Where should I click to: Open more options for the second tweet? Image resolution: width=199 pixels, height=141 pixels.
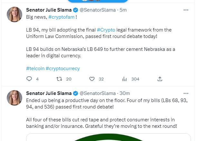pyautogui.click(x=186, y=93)
